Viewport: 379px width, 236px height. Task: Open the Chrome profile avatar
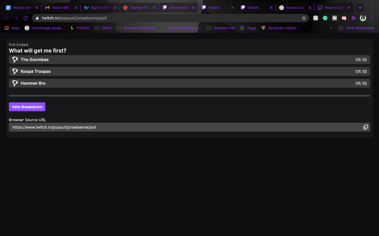363,18
